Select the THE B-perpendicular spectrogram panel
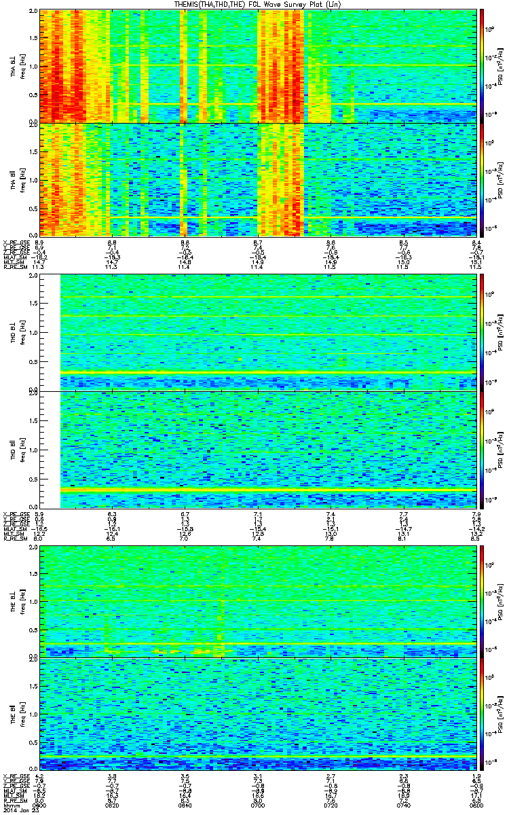 pos(258,601)
